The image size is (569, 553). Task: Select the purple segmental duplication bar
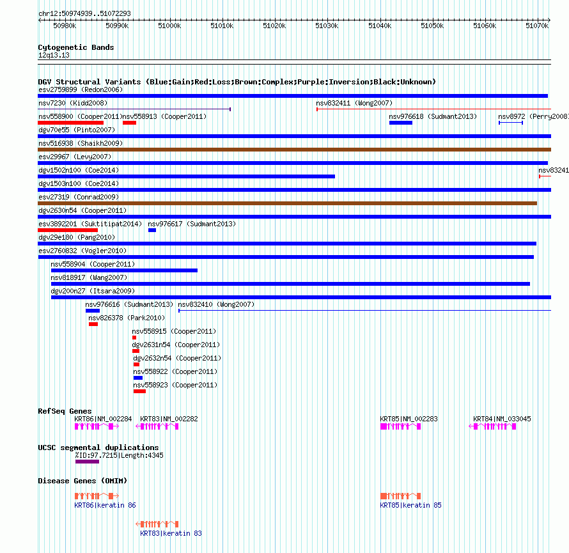coord(87,462)
